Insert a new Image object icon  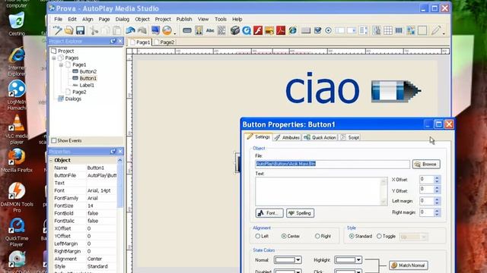tap(199, 30)
